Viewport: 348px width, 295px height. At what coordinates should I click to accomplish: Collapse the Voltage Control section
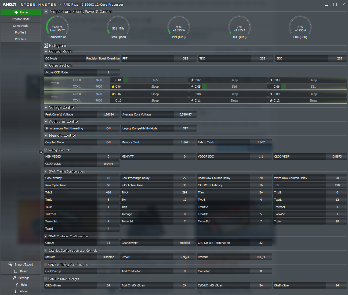(46, 107)
